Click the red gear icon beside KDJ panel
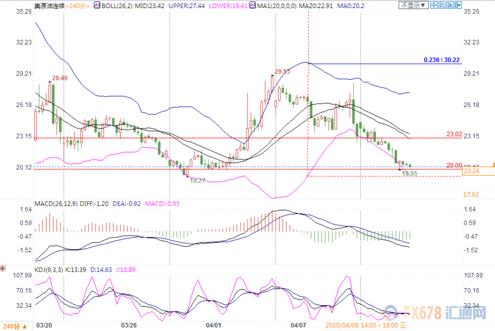This screenshot has height=331, width=495. pyautogui.click(x=3, y=267)
